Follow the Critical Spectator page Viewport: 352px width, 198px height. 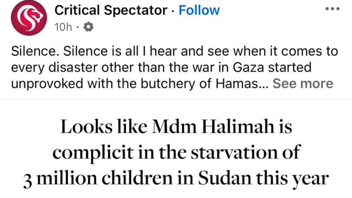coord(199,10)
